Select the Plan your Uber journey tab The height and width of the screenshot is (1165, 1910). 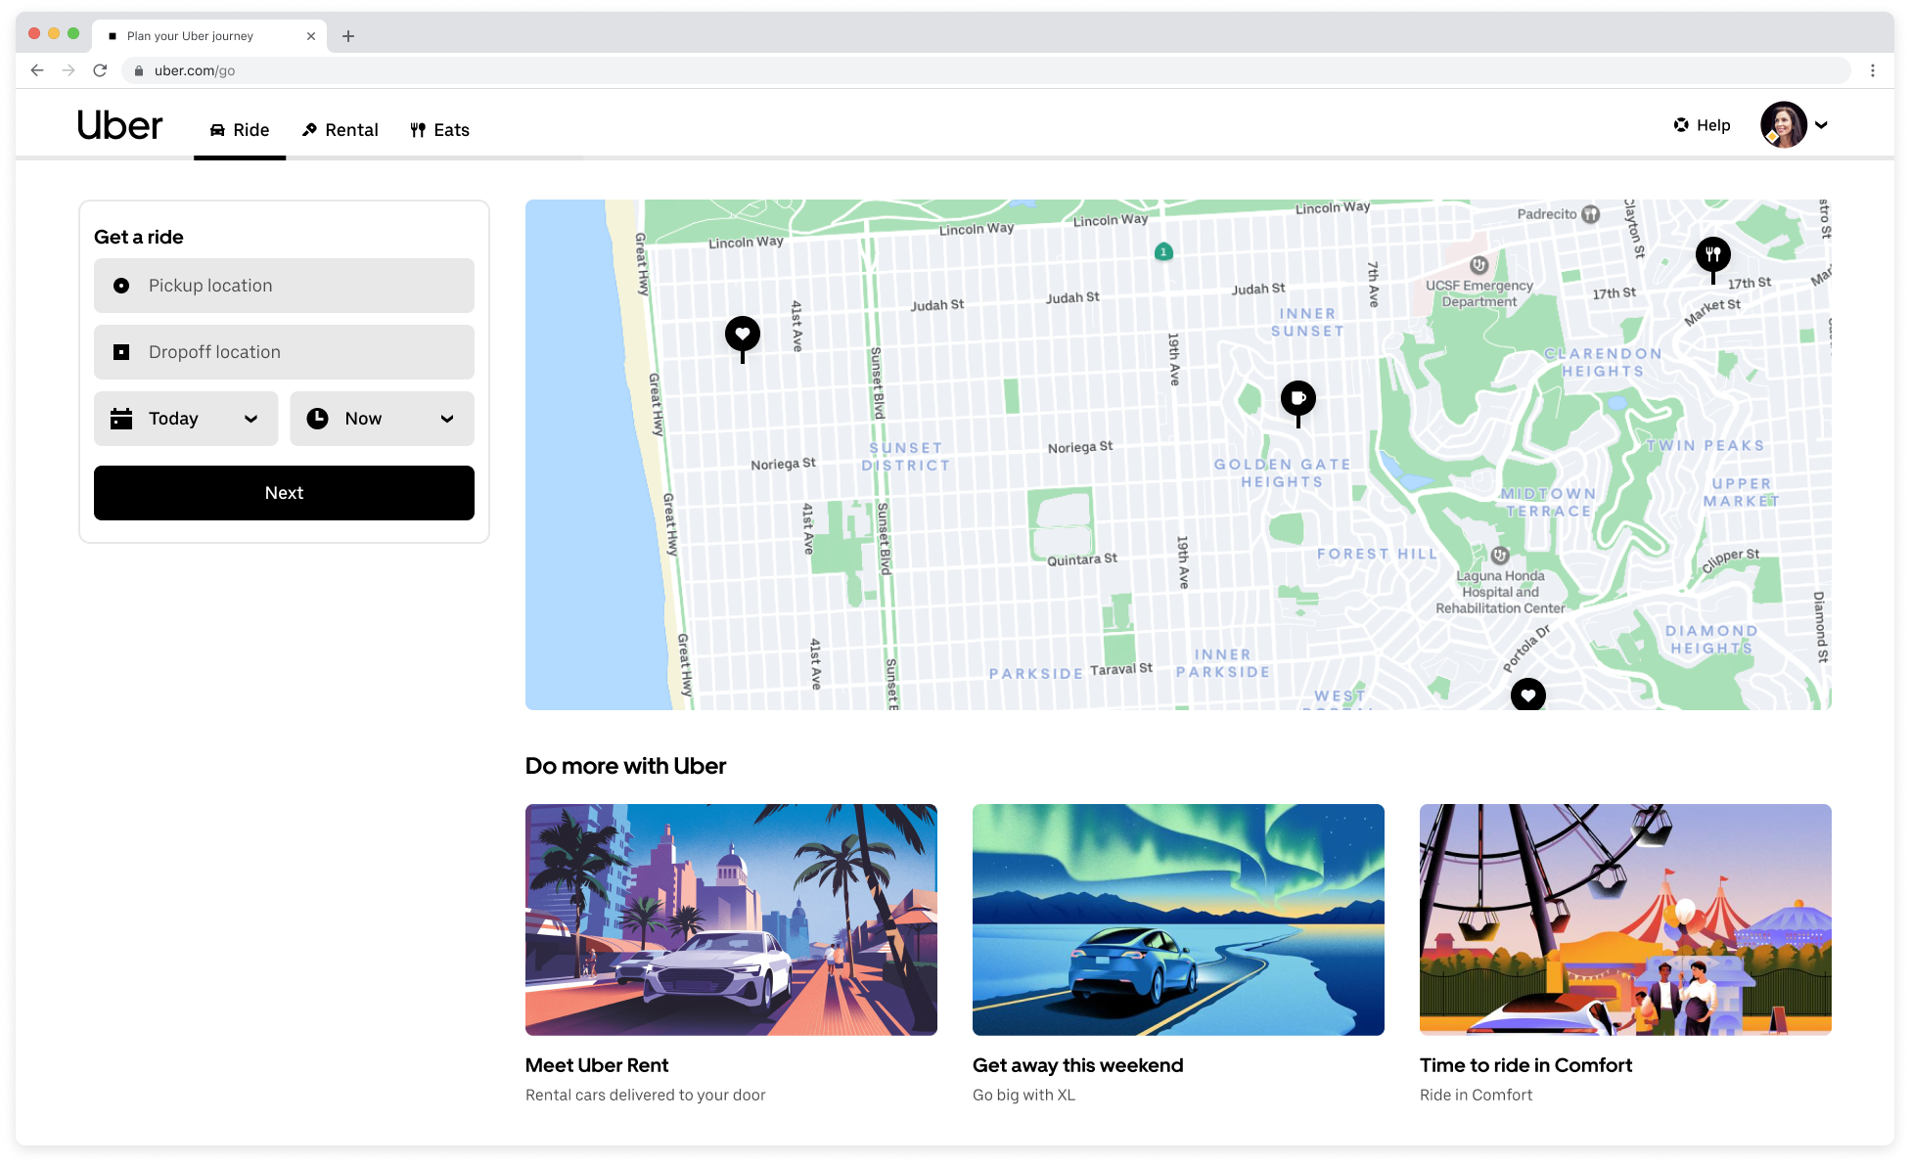point(210,36)
